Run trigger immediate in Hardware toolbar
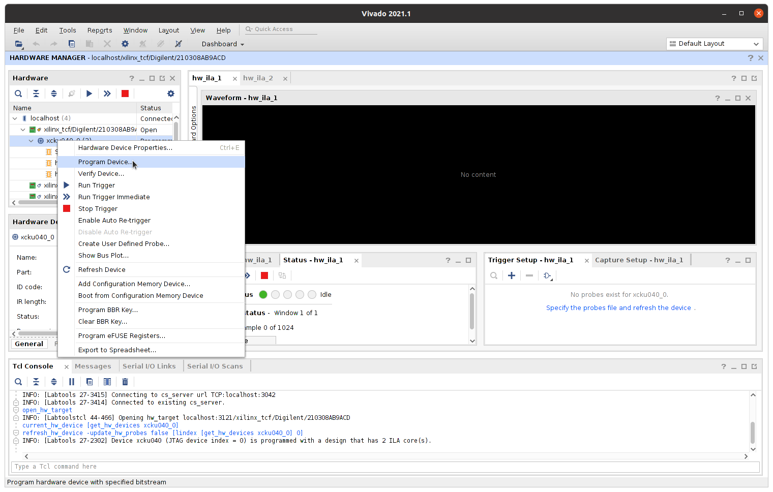Viewport: 773px width, 492px height. pos(107,94)
